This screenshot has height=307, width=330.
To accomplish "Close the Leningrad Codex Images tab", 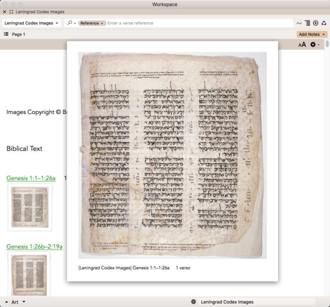I will coord(4,12).
